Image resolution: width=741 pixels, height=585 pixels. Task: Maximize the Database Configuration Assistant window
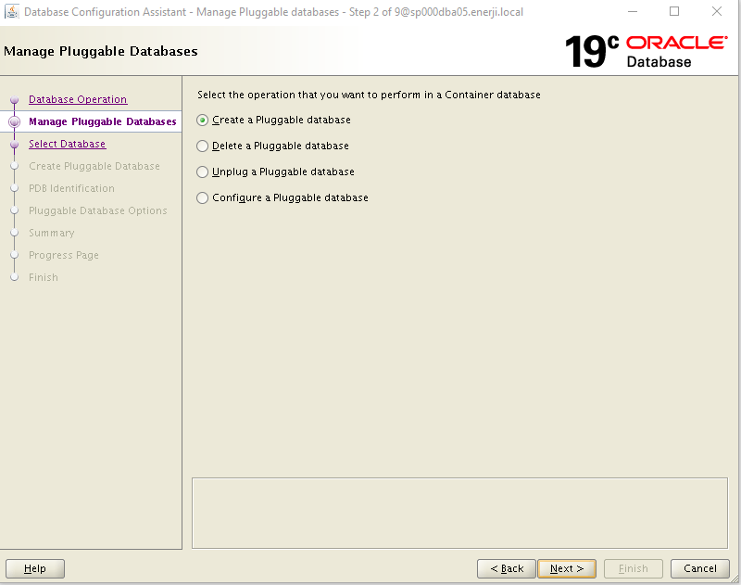674,11
